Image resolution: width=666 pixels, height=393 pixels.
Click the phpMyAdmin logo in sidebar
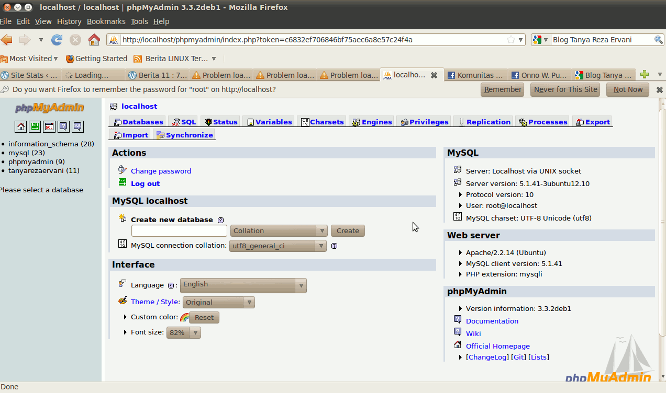tap(49, 108)
